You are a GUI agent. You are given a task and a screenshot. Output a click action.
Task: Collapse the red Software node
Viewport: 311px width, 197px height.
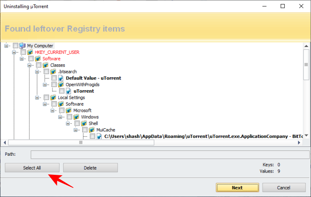tap(22, 59)
